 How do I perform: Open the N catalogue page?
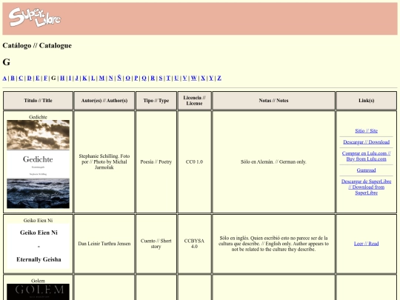click(x=110, y=78)
